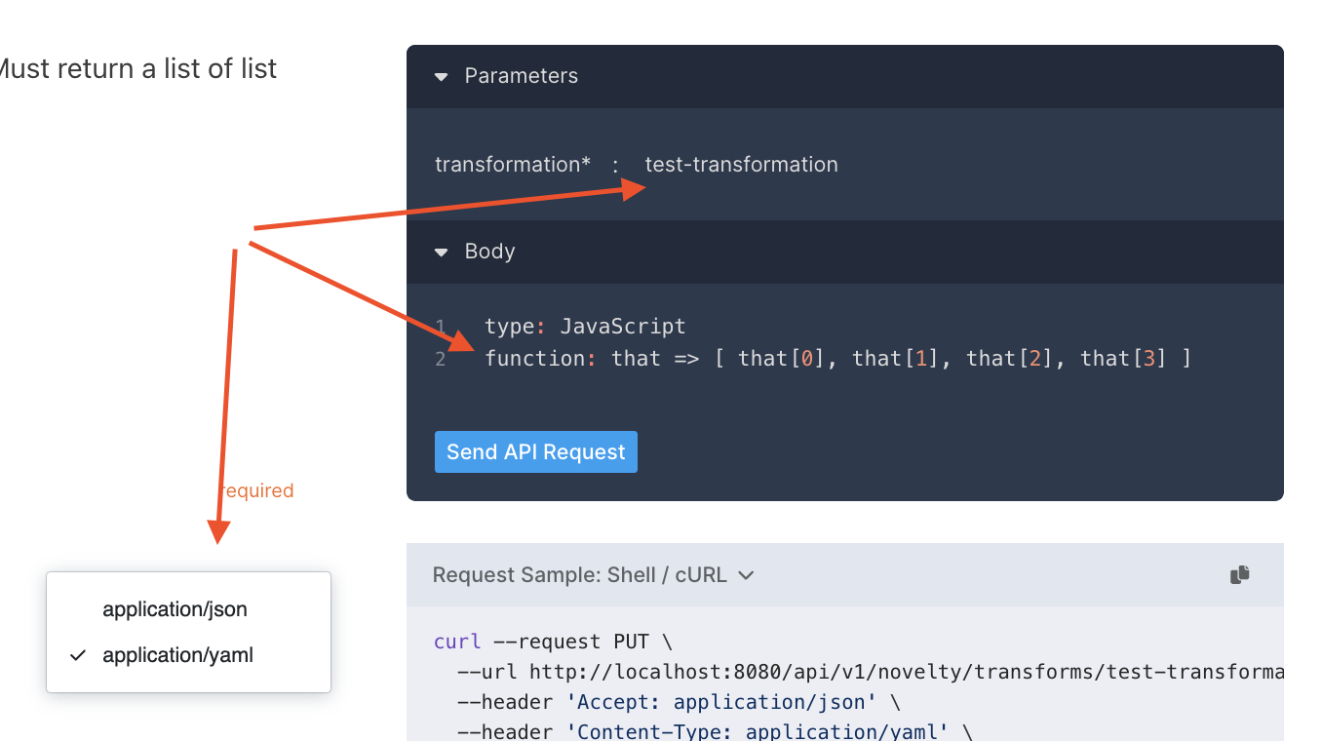
Task: Select application/json content type
Action: (175, 609)
